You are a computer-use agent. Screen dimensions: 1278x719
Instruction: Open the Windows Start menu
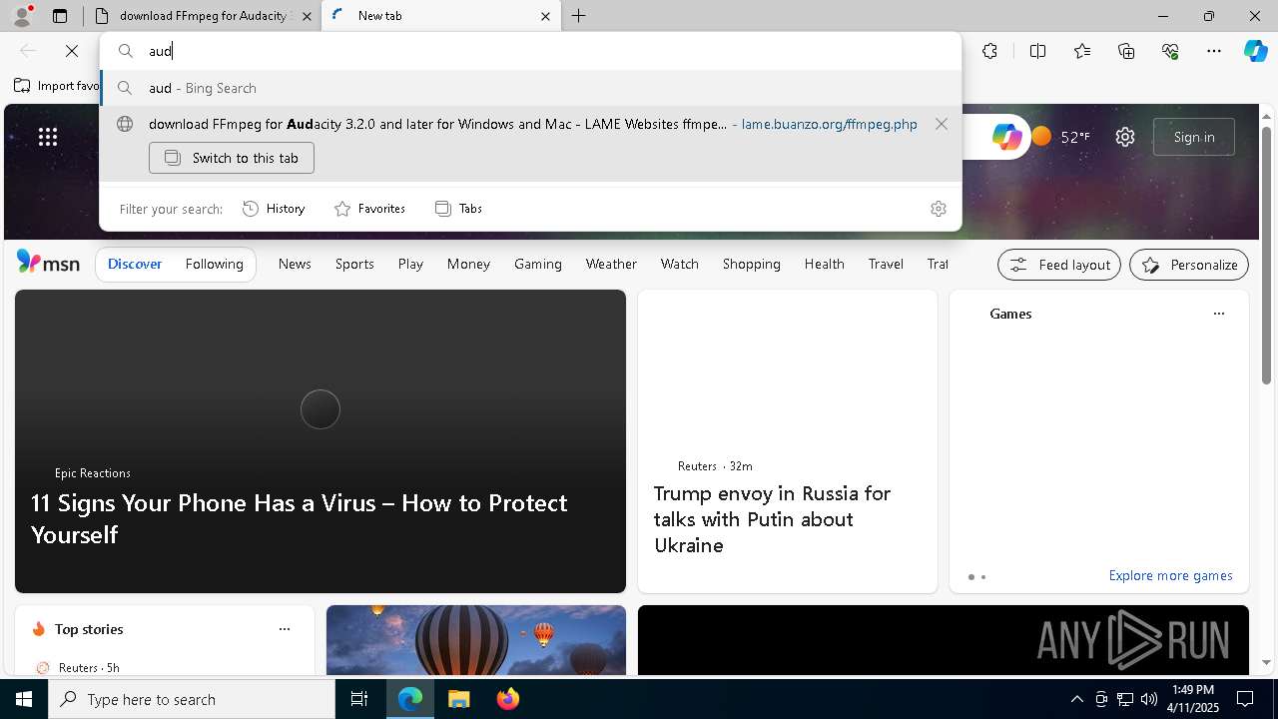pyautogui.click(x=24, y=699)
